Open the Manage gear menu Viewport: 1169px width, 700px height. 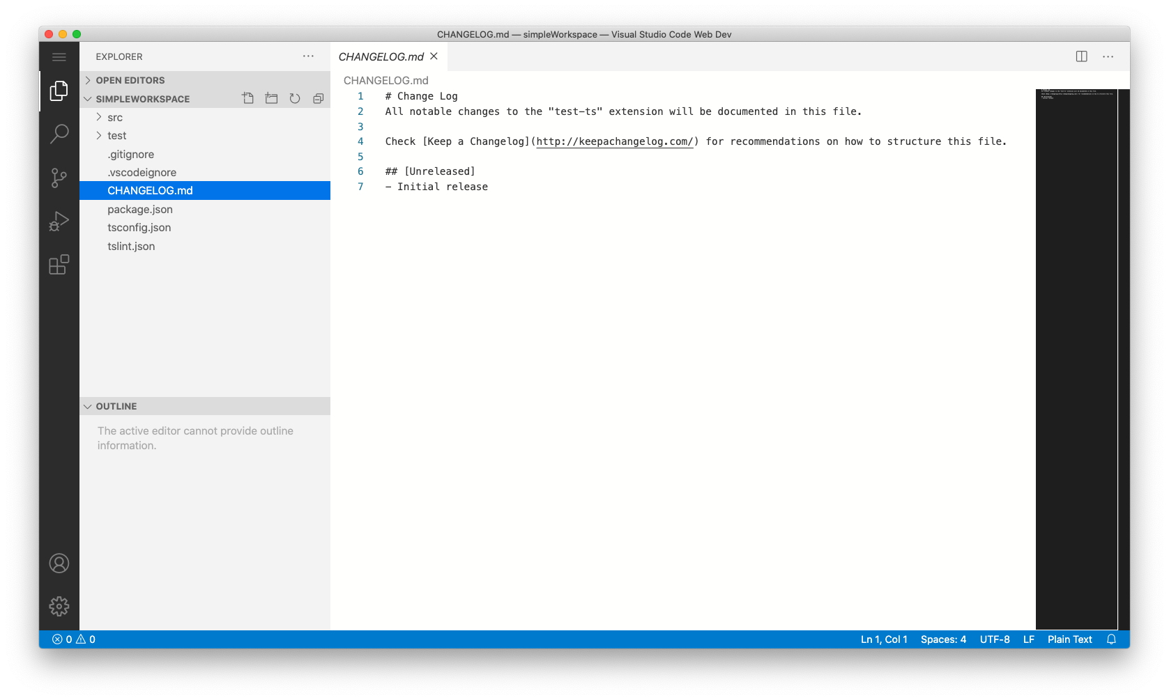[59, 606]
